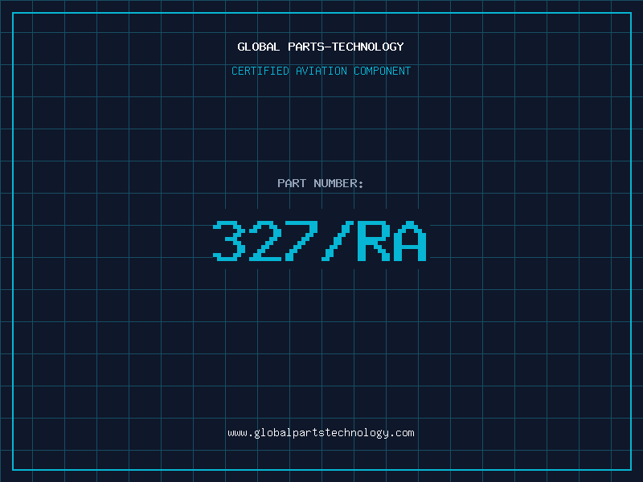
Task: Click the letter A in the part number
Action: (x=410, y=241)
